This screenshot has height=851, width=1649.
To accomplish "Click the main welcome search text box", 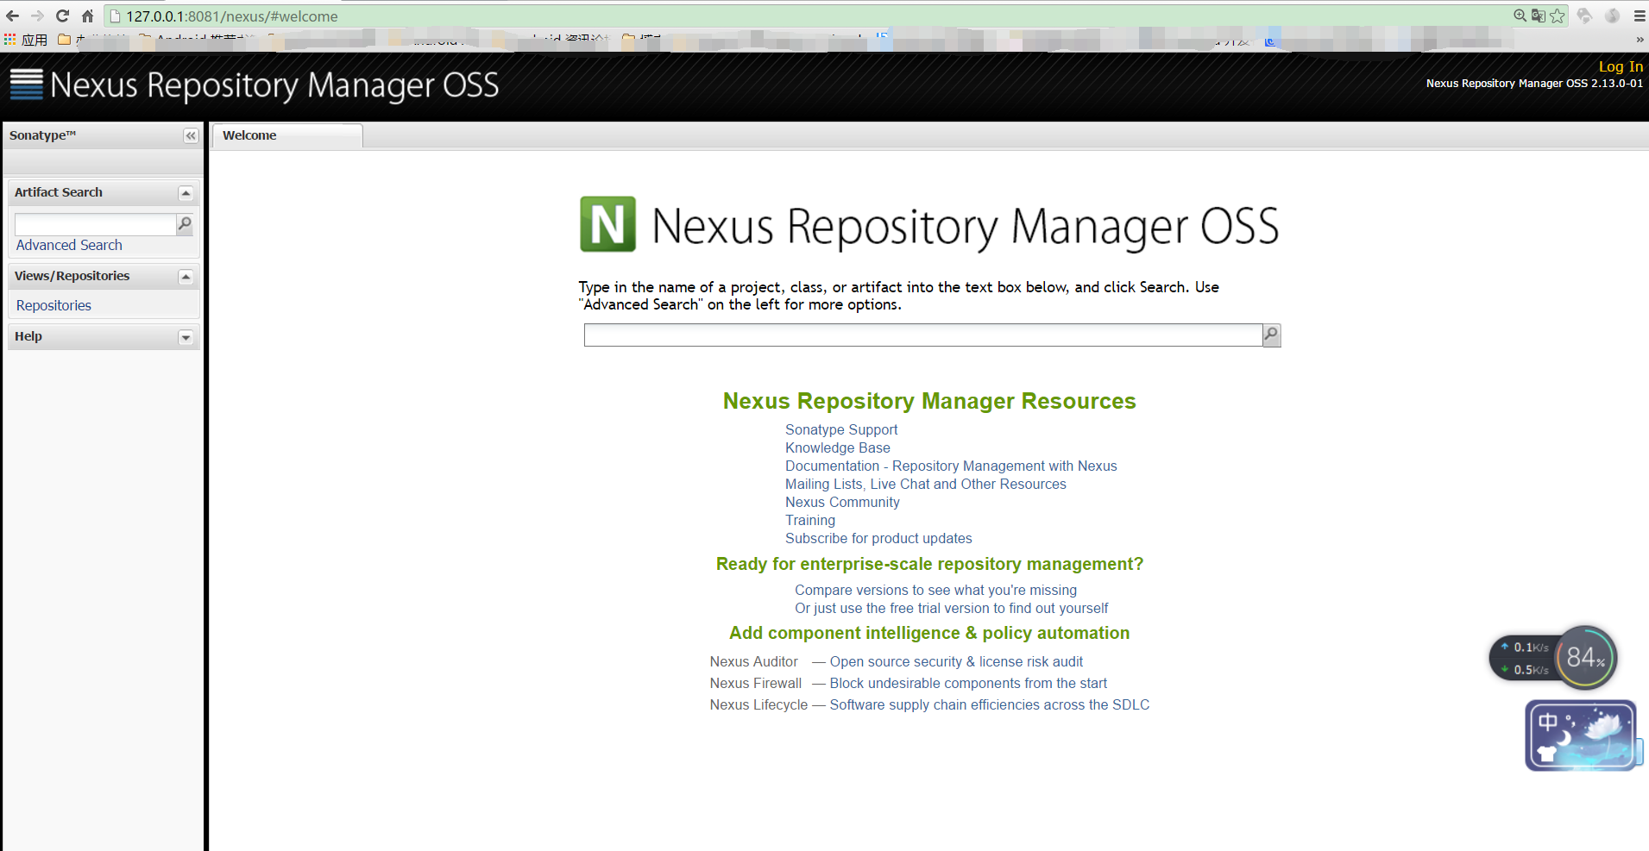I will point(922,335).
